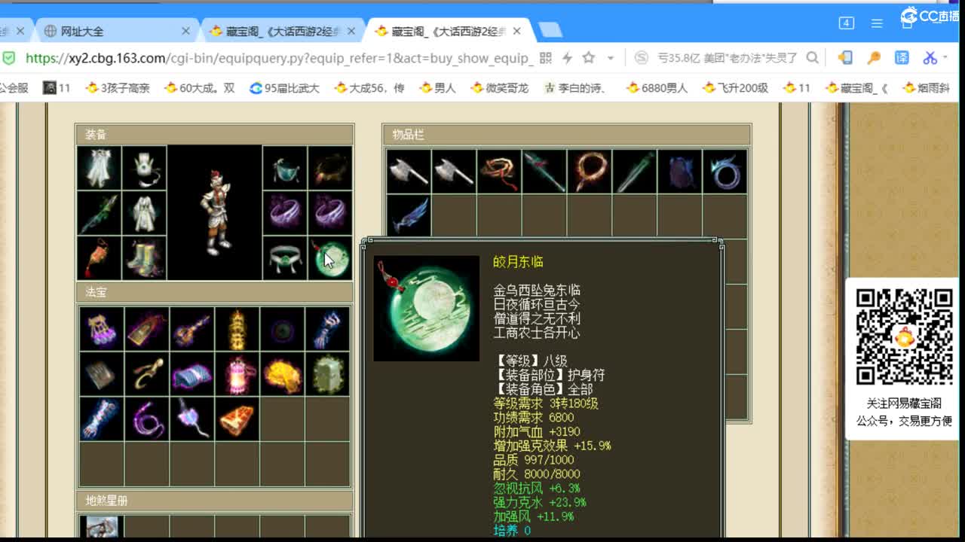Select the purple coiled whip magic treasure
This screenshot has width=965, height=542.
(x=147, y=419)
